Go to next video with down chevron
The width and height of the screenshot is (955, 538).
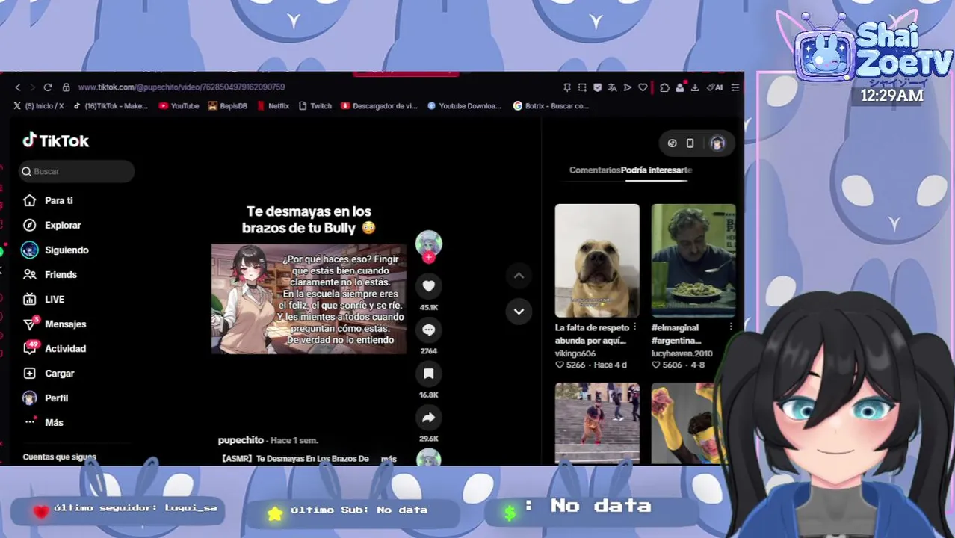(519, 311)
